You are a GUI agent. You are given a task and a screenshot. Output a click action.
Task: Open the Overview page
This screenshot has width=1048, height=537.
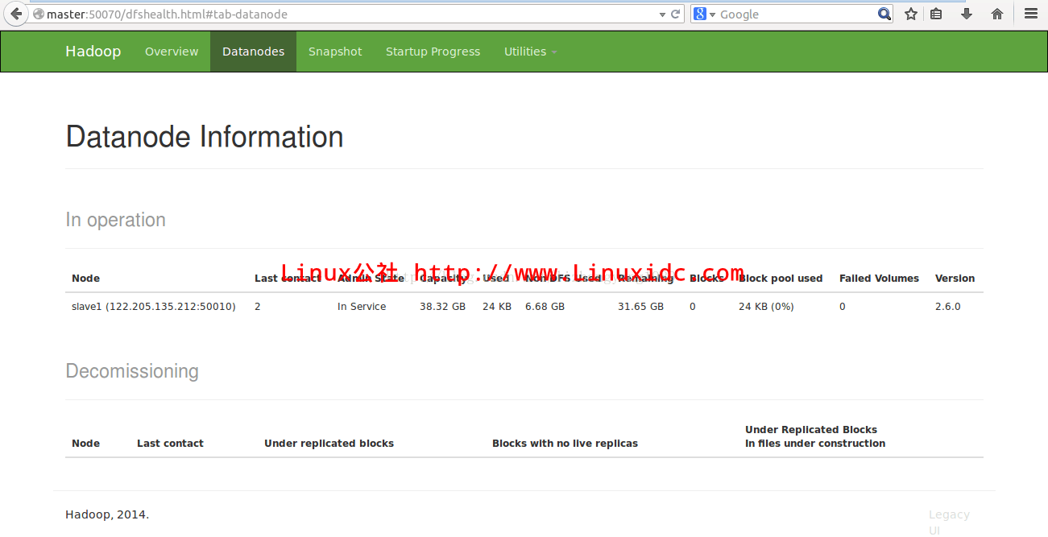point(172,51)
